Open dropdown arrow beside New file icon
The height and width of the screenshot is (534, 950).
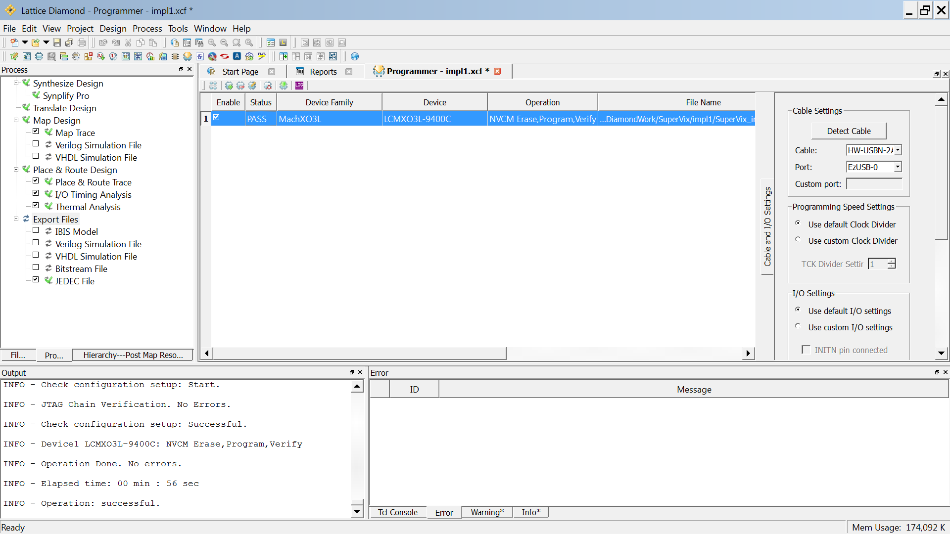(x=24, y=43)
